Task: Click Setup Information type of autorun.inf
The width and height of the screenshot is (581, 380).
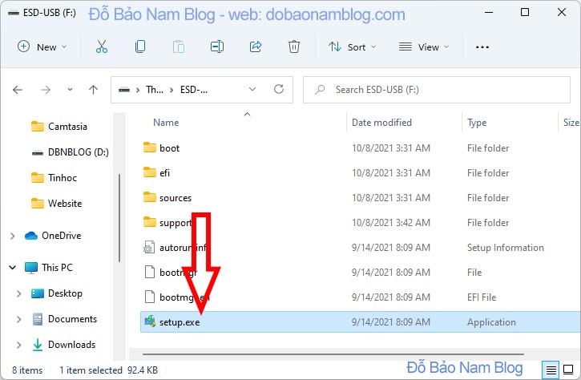Action: 505,247
